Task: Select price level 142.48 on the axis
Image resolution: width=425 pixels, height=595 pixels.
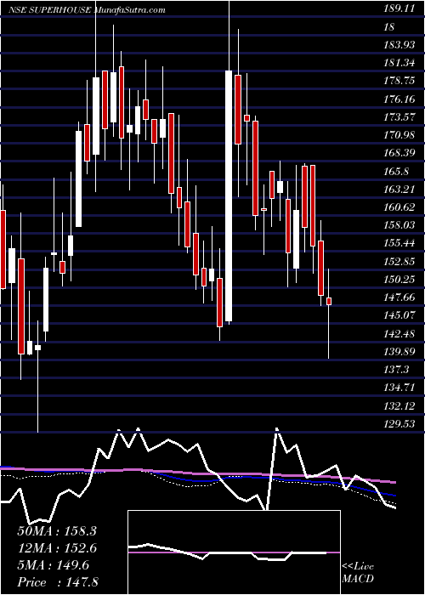Action: coord(399,333)
